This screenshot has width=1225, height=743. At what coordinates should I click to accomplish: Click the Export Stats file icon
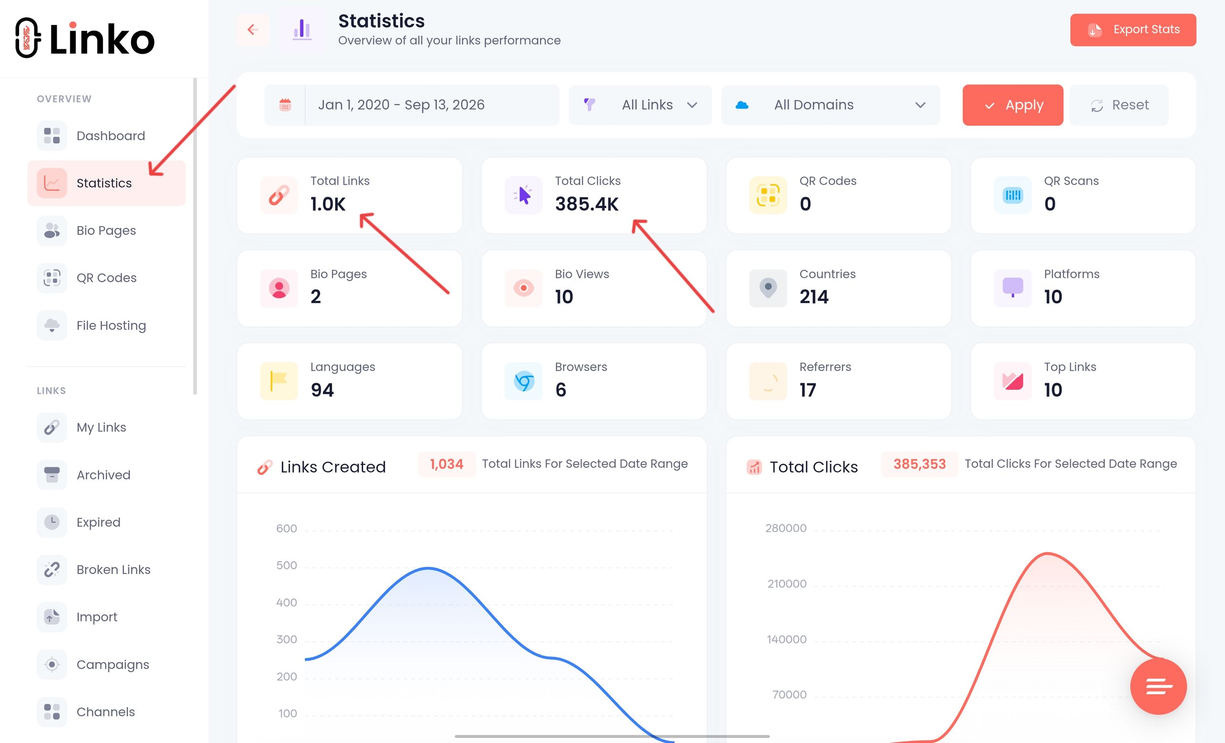pyautogui.click(x=1094, y=30)
